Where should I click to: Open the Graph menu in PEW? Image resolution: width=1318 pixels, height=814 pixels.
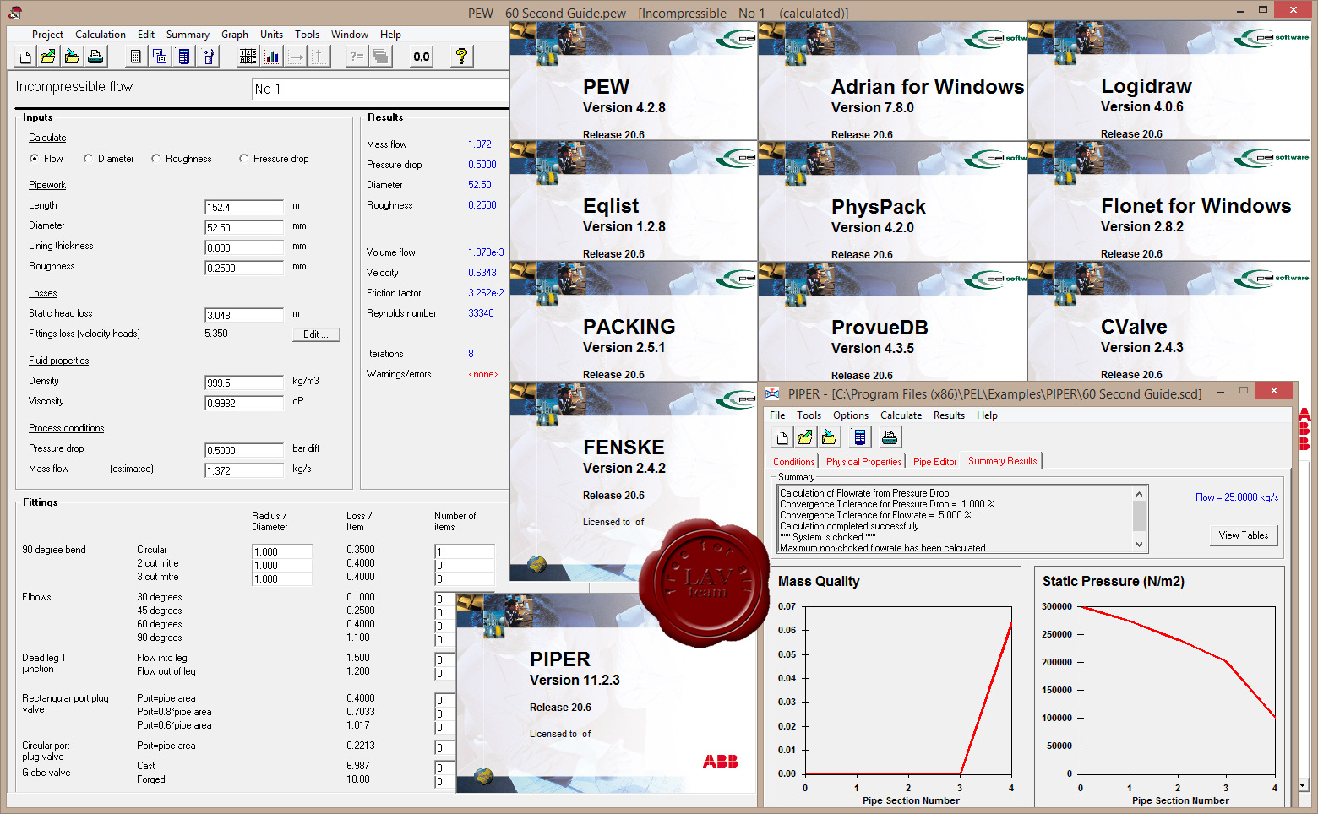pos(235,35)
